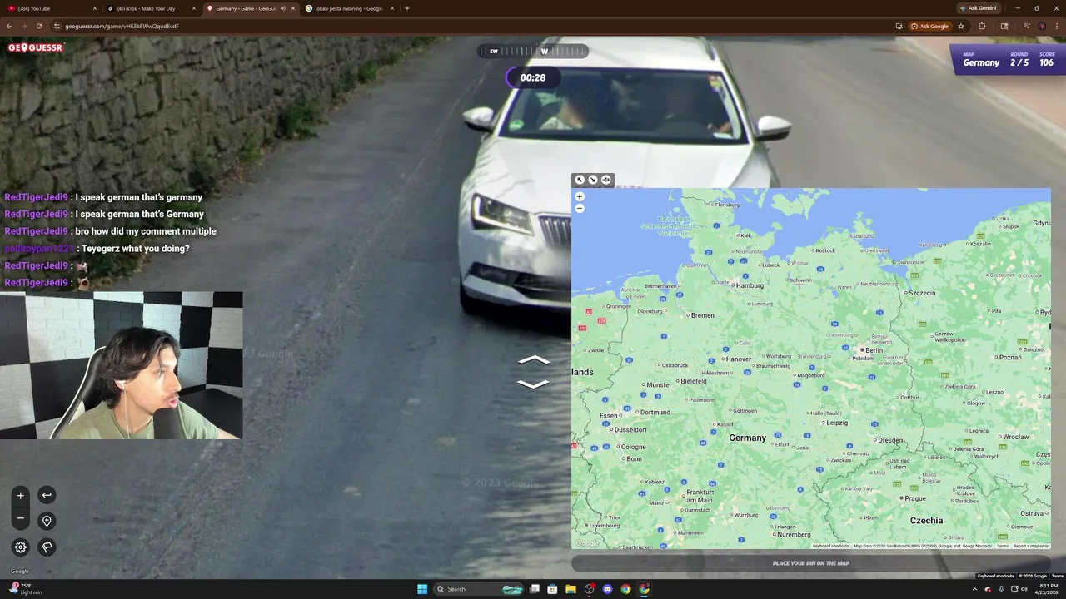Open the Chrome three-dot menu
This screenshot has height=599, width=1066.
(1057, 26)
